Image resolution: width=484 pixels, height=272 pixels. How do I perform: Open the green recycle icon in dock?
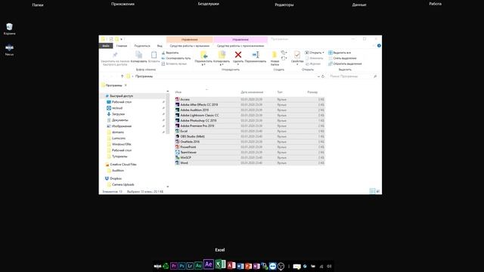[166, 266]
